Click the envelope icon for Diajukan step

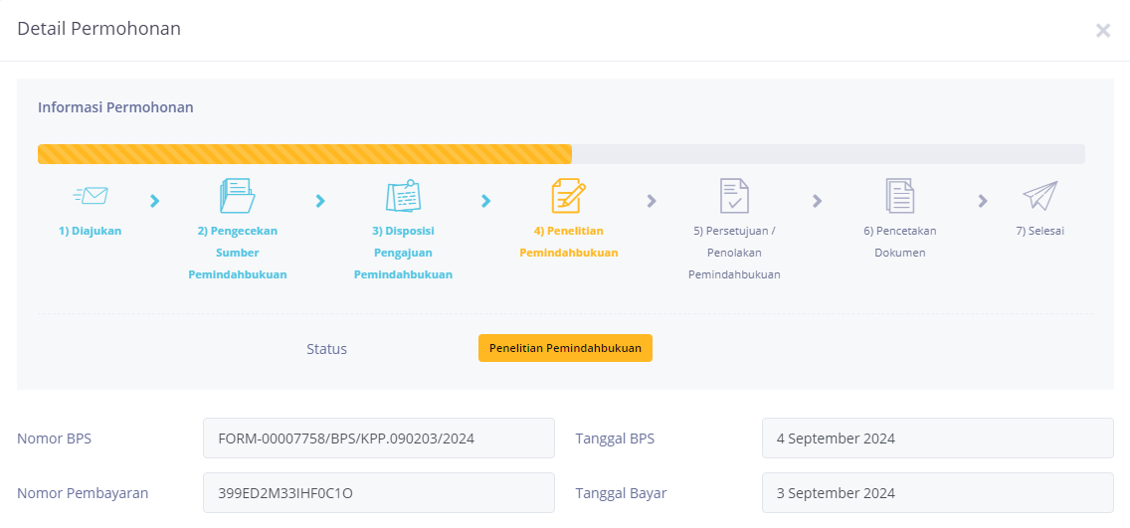click(x=91, y=195)
